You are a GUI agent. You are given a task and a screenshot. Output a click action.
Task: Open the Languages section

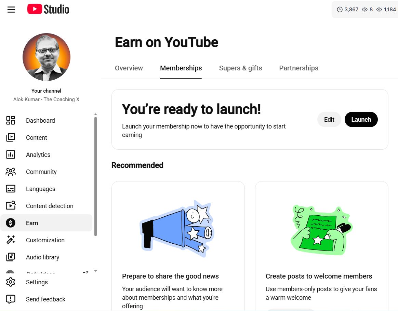click(x=46, y=189)
